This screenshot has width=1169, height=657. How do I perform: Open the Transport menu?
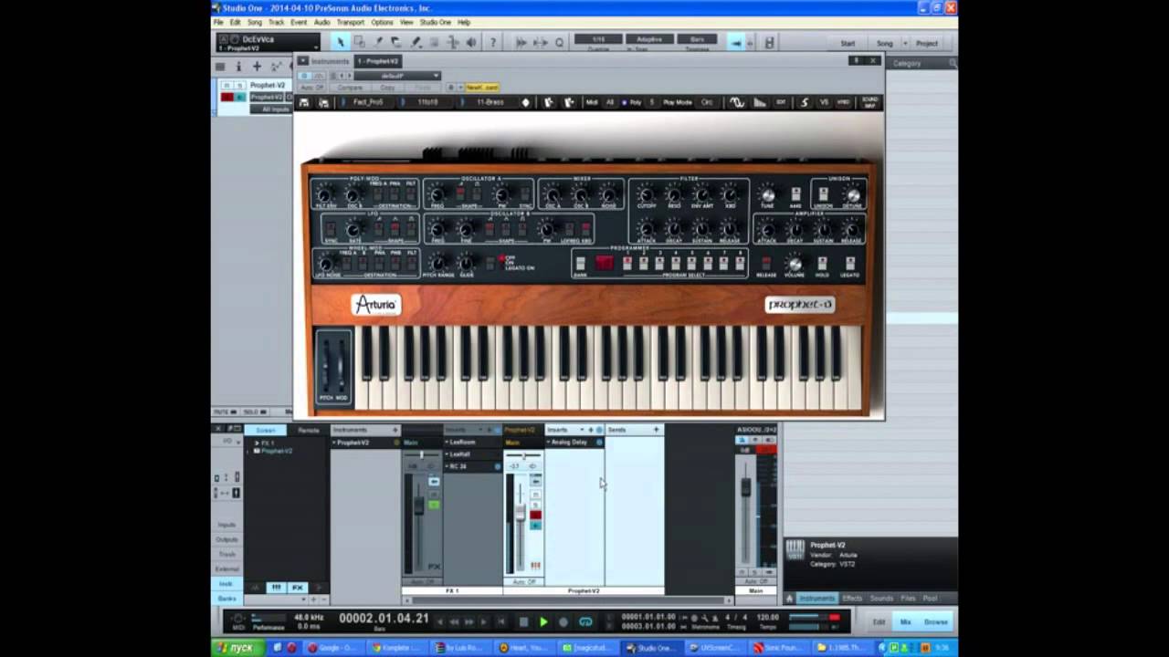coord(350,22)
